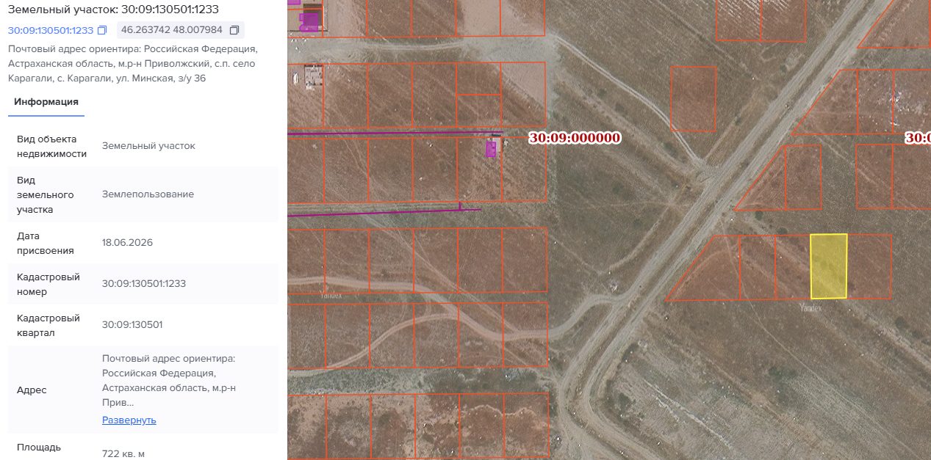Copy coordinates 46.263742 48.007984 with copy icon
This screenshot has height=460, width=931.
click(x=234, y=30)
